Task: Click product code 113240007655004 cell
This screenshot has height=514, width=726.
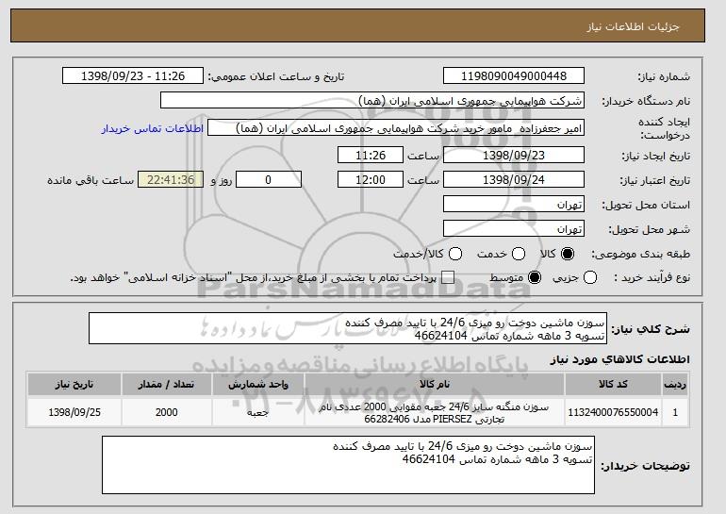Action: (613, 412)
